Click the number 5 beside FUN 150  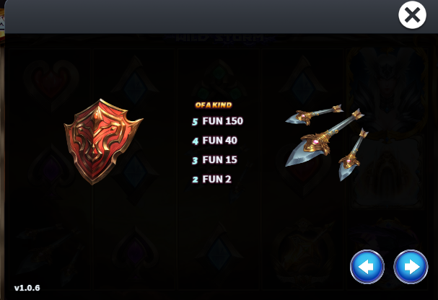click(x=195, y=122)
